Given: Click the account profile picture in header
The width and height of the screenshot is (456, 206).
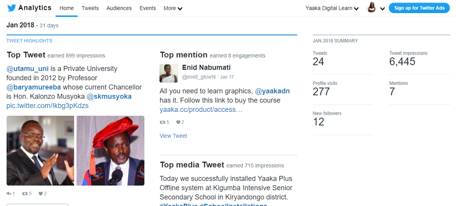Looking at the screenshot, I should tap(371, 8).
